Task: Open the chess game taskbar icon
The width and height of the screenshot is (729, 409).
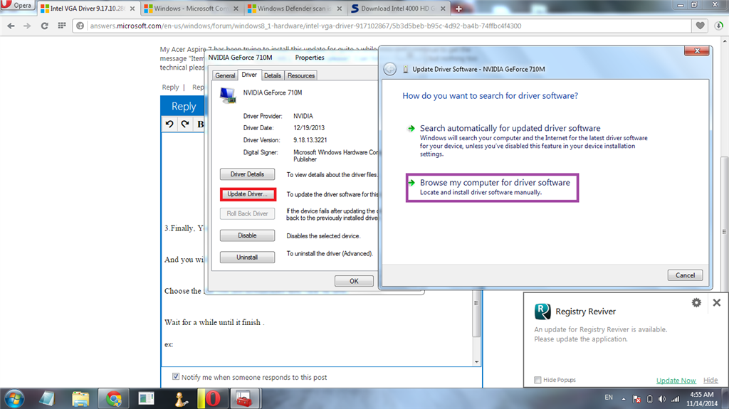Action: click(x=180, y=399)
